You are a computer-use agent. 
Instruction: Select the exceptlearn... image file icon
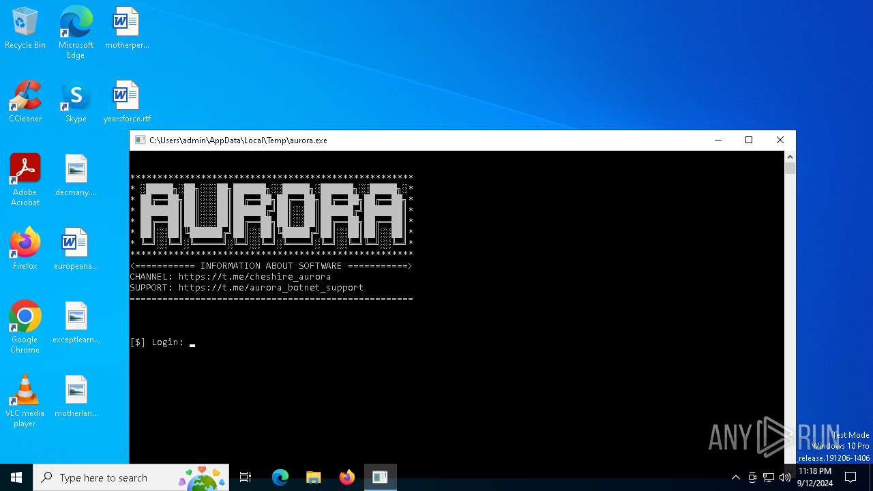click(76, 323)
